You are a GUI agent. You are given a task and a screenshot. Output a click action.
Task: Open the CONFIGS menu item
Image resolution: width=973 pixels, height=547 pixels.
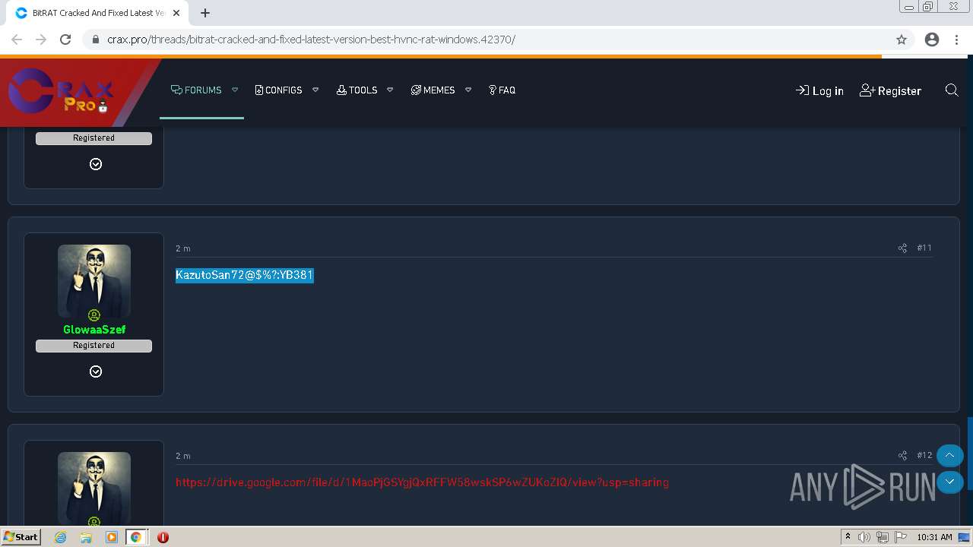coord(278,90)
